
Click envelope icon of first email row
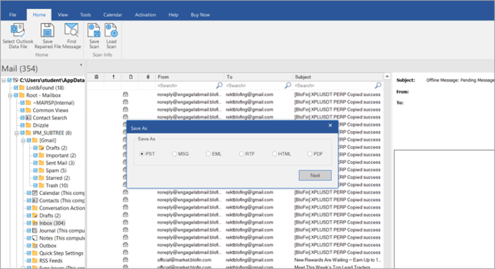pyautogui.click(x=126, y=94)
